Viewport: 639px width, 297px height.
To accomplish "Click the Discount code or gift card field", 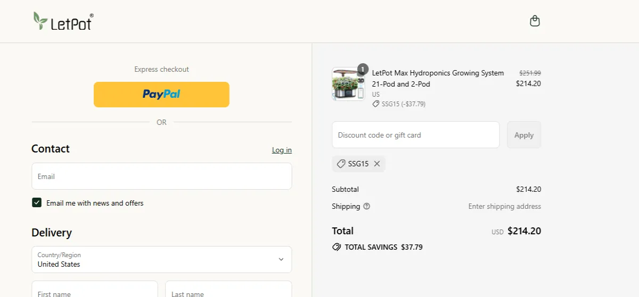I will 415,135.
